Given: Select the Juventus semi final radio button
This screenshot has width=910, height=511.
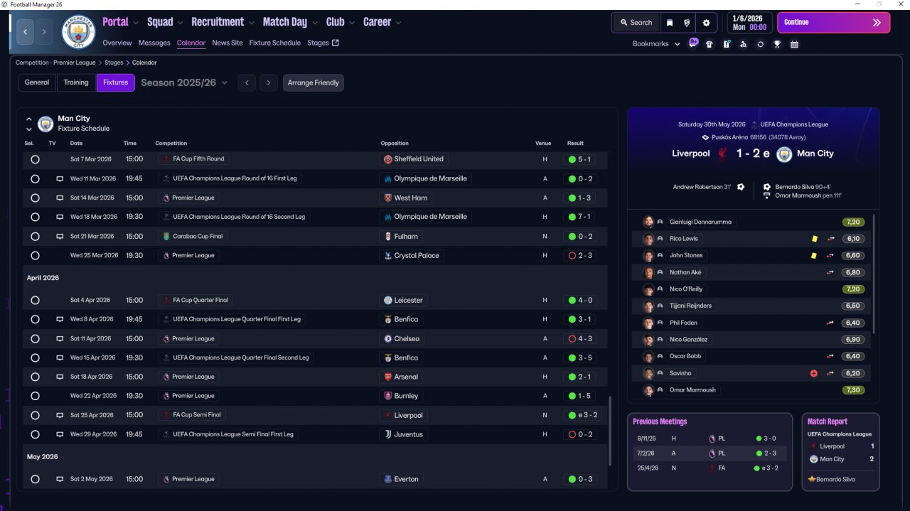Looking at the screenshot, I should (x=35, y=434).
